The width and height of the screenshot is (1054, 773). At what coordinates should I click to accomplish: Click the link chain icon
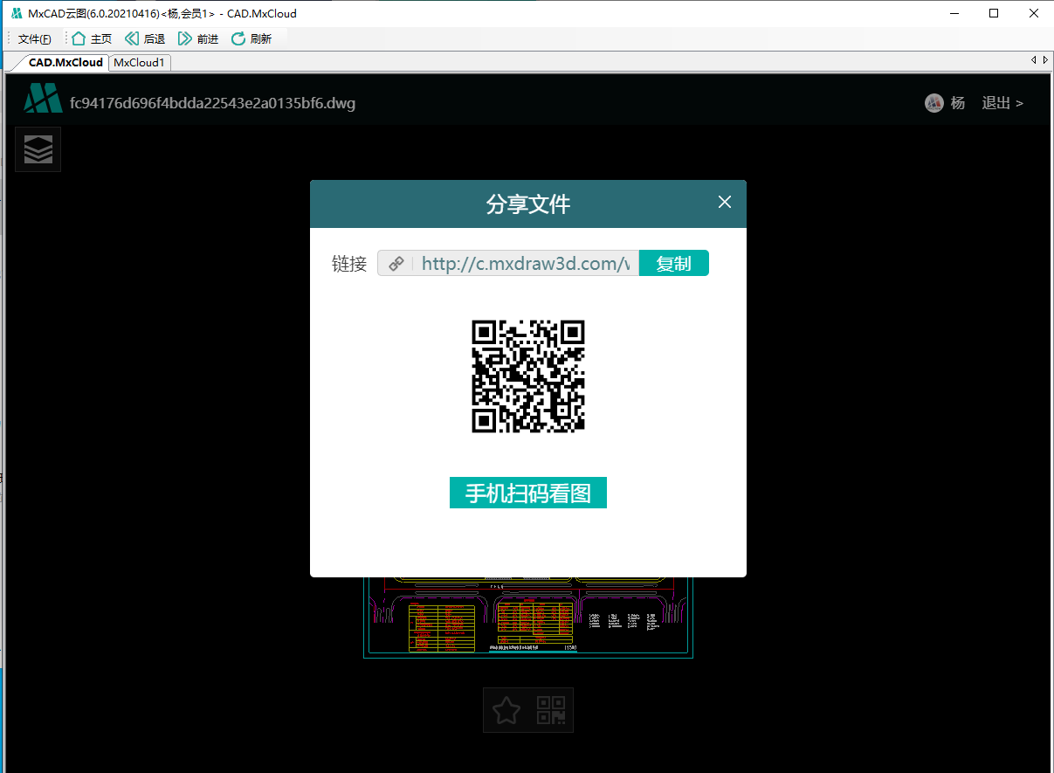click(x=396, y=264)
